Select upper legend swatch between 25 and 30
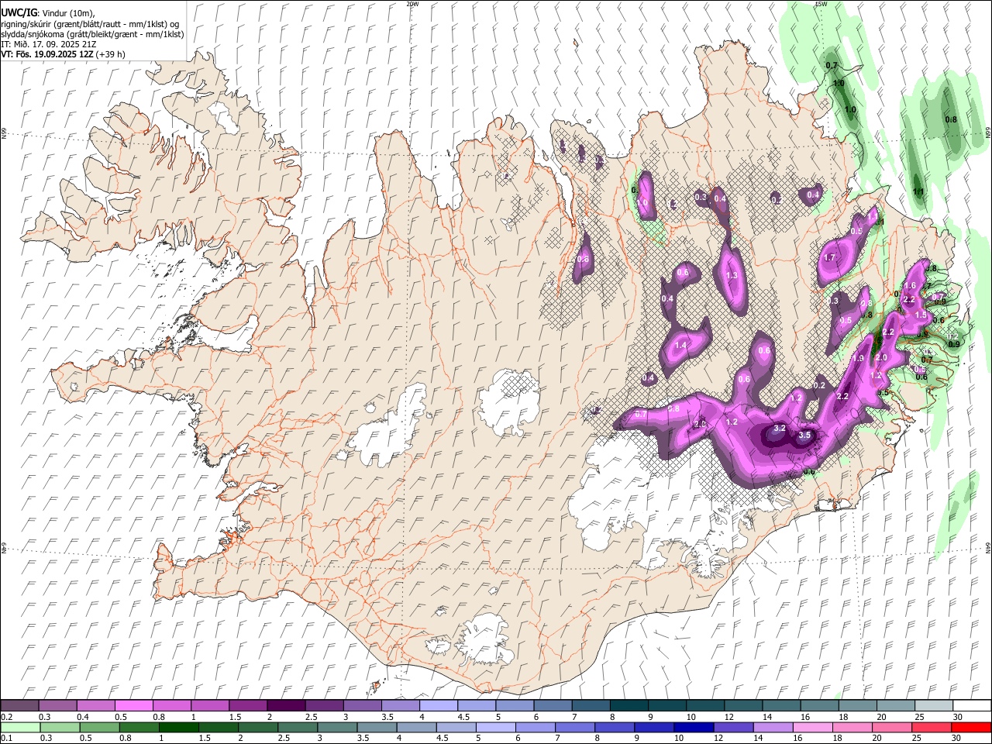This screenshot has height=744, width=992. [x=934, y=705]
